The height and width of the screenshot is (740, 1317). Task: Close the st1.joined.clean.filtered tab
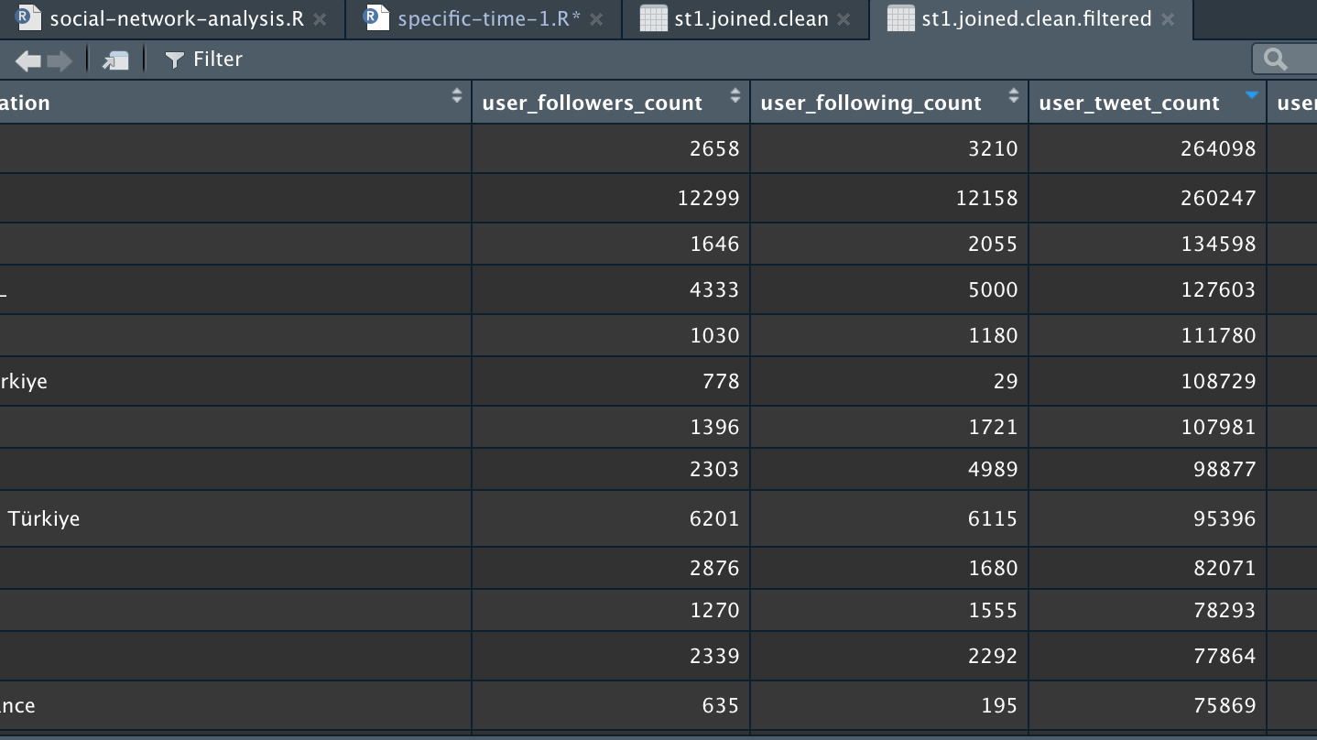coord(1168,19)
